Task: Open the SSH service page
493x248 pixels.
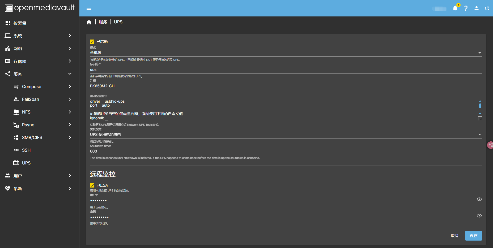Action: tap(40, 150)
